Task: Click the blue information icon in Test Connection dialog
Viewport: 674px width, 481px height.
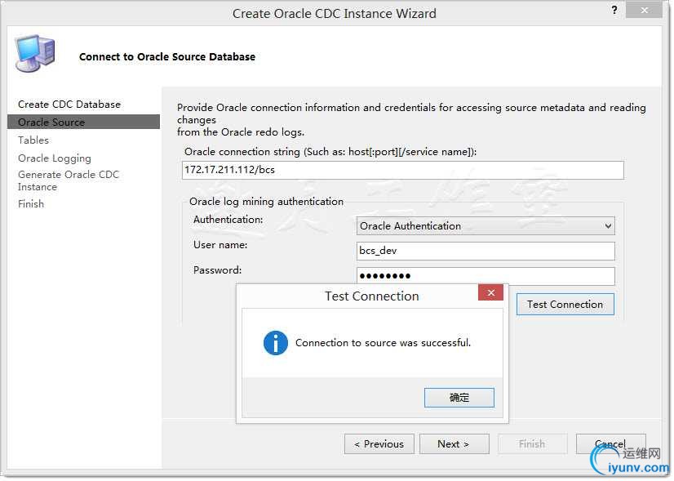Action: 276,343
